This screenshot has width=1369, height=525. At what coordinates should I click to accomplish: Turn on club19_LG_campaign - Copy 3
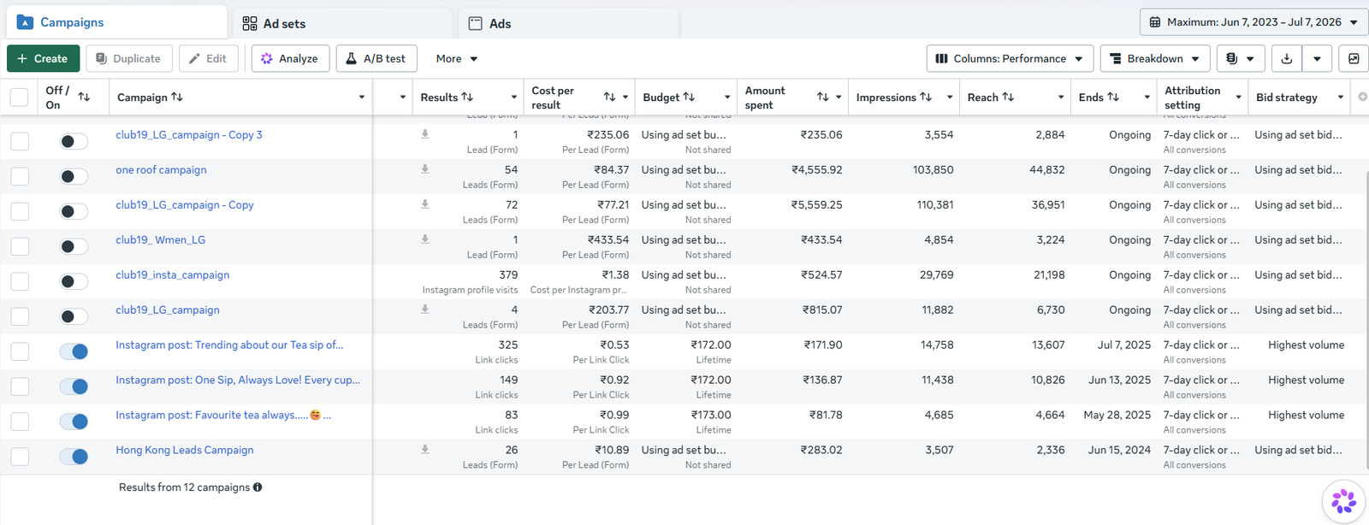coord(74,141)
